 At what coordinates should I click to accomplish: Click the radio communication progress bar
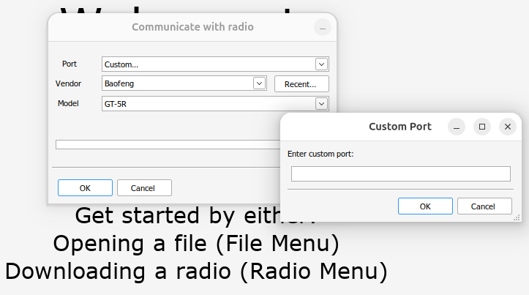(x=167, y=144)
